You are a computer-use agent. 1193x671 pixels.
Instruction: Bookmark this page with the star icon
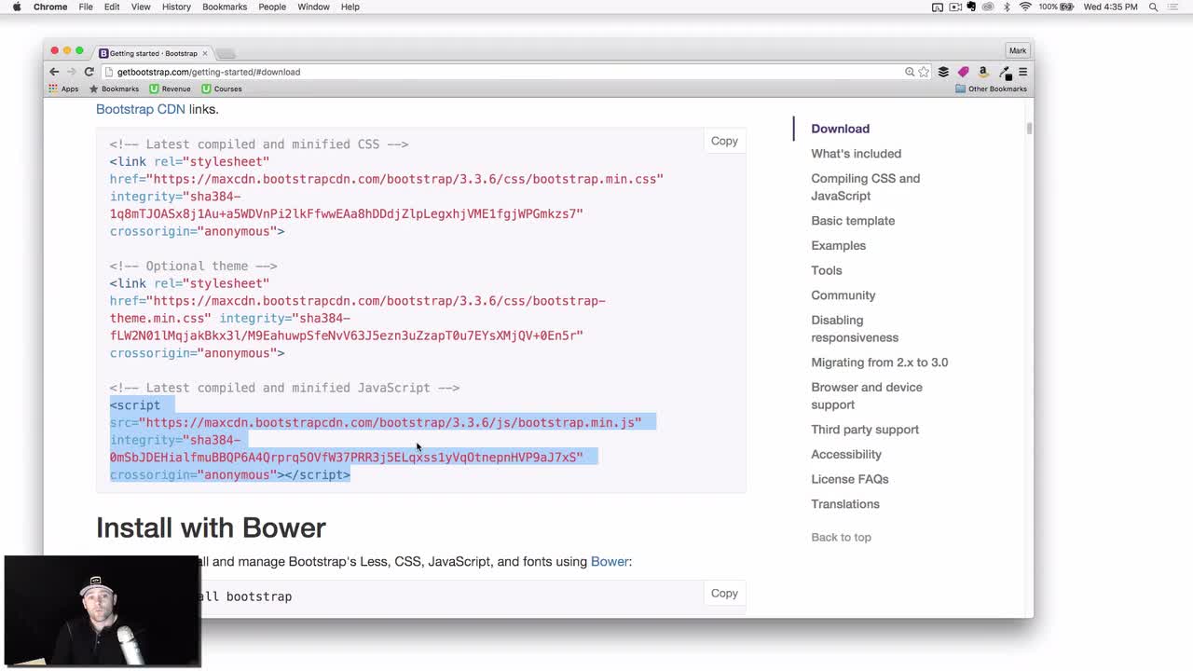click(x=924, y=72)
